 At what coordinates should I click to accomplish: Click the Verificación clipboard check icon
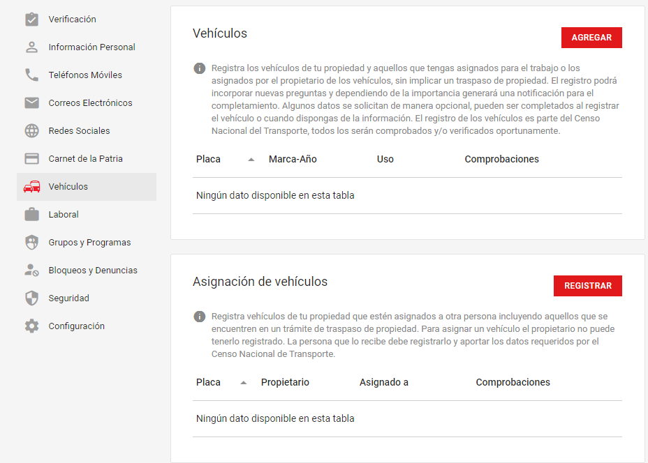coord(31,20)
